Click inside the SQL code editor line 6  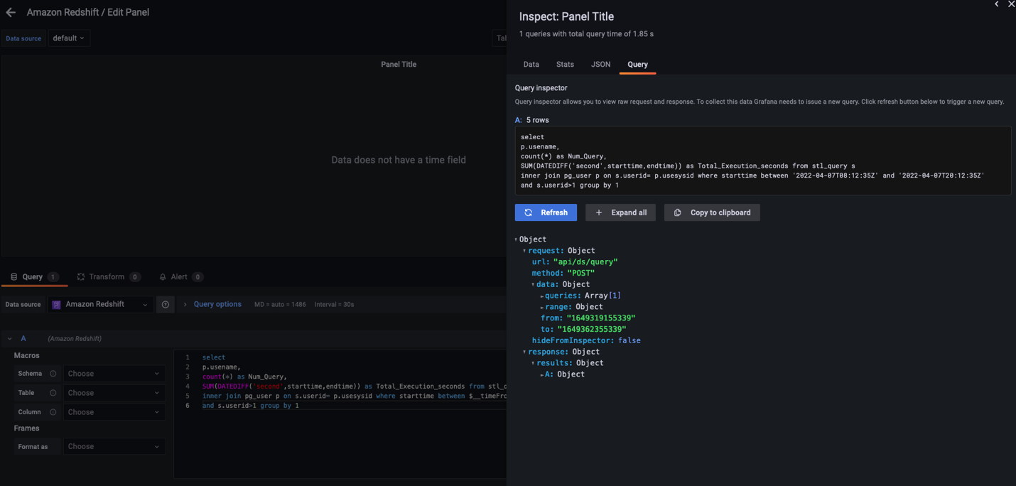(x=250, y=406)
